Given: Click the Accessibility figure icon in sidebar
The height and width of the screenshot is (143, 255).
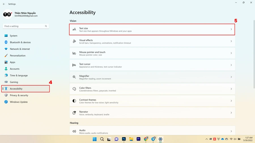Looking at the screenshot, I should [x=6, y=88].
